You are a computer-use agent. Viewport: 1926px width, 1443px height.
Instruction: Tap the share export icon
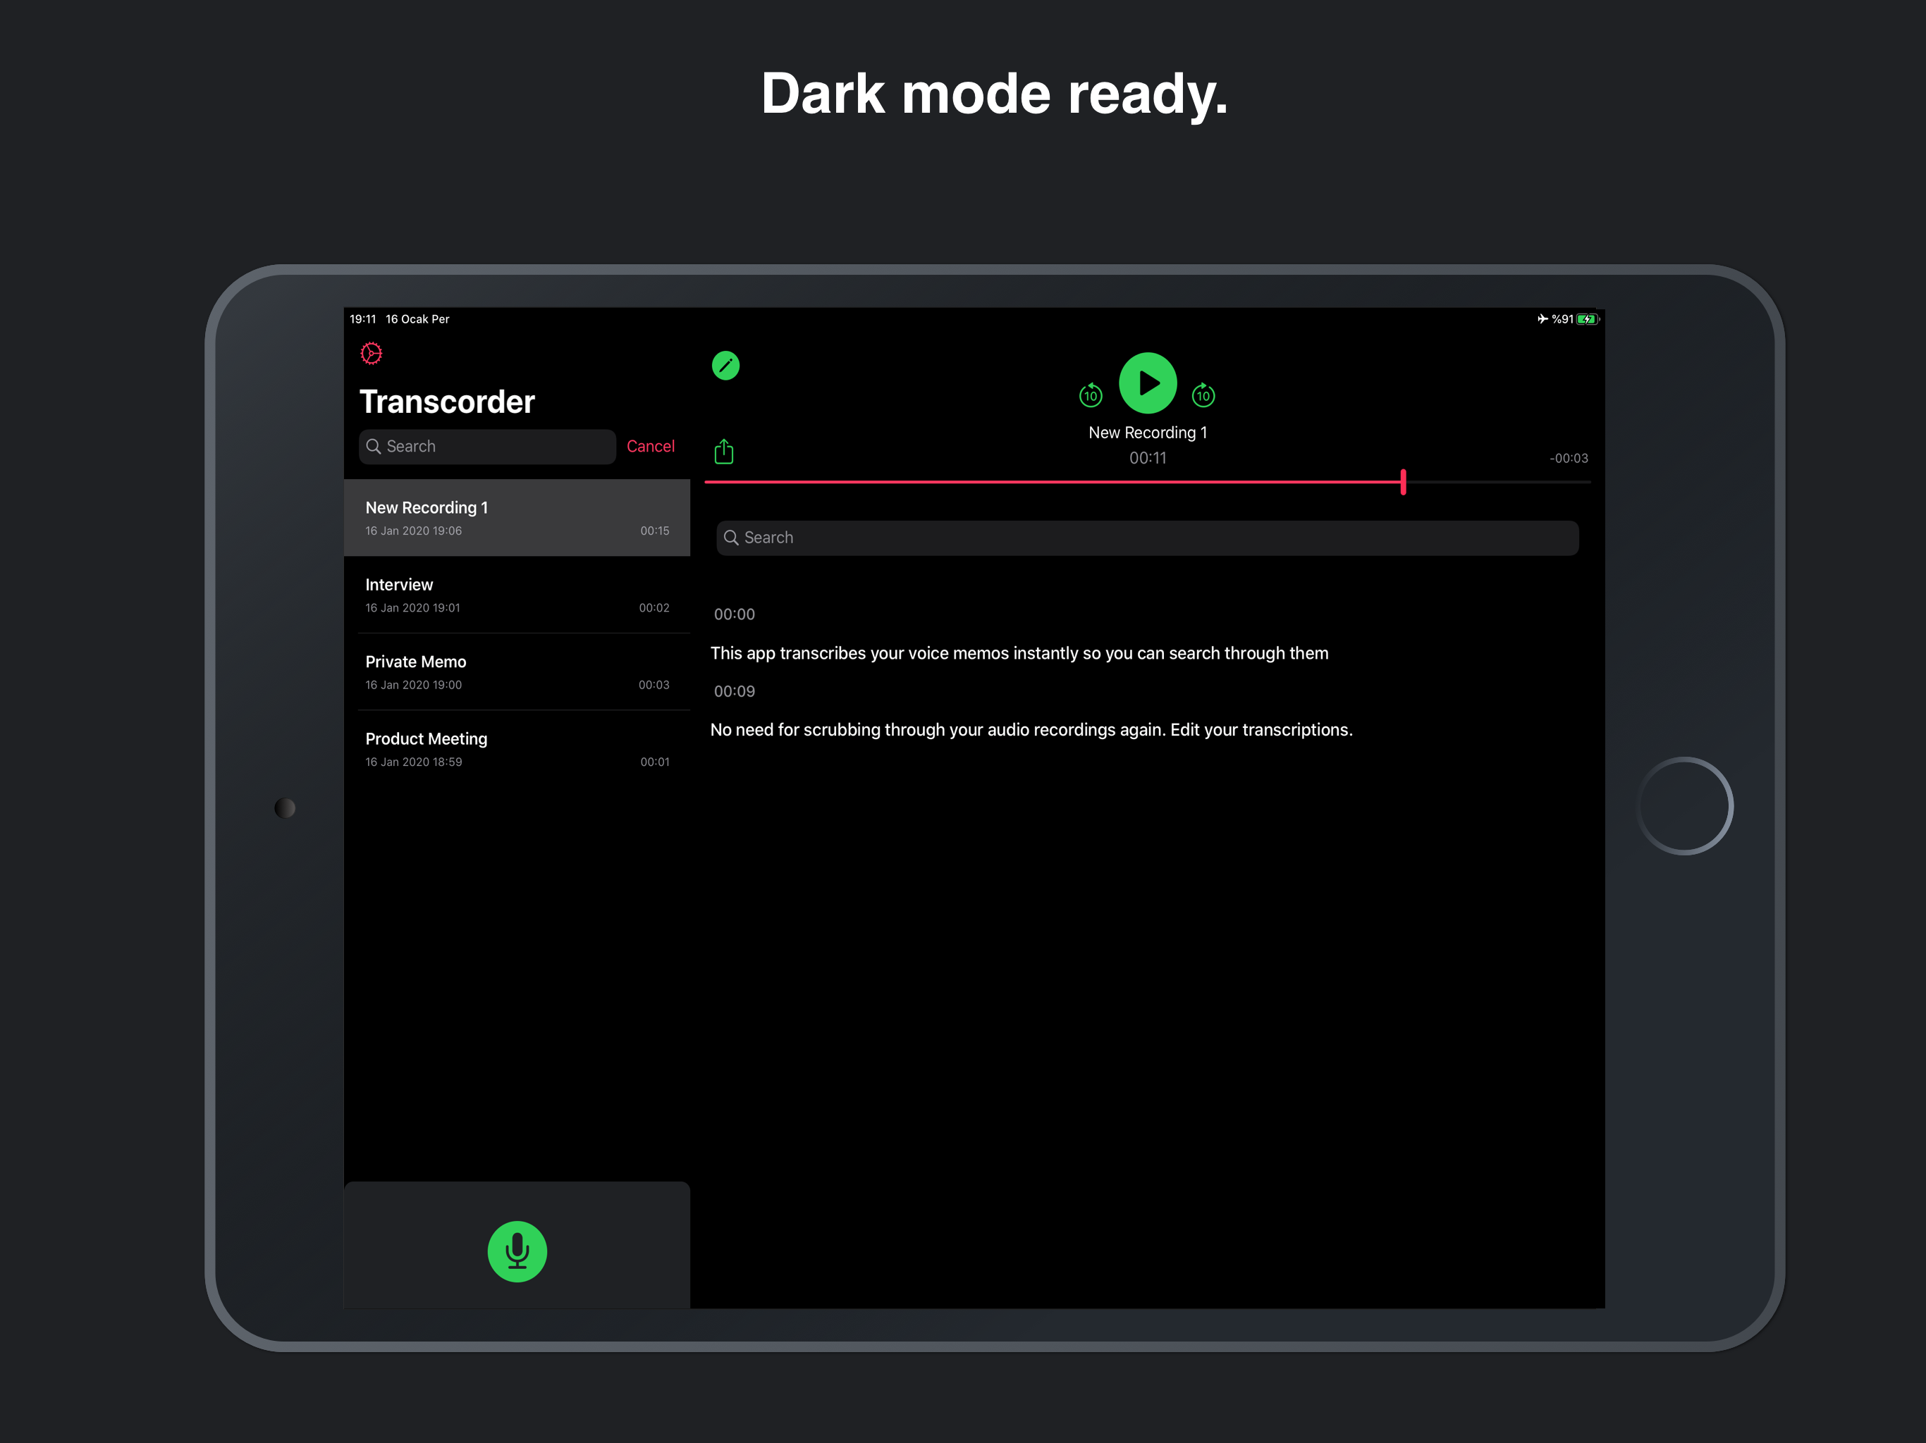[x=723, y=452]
